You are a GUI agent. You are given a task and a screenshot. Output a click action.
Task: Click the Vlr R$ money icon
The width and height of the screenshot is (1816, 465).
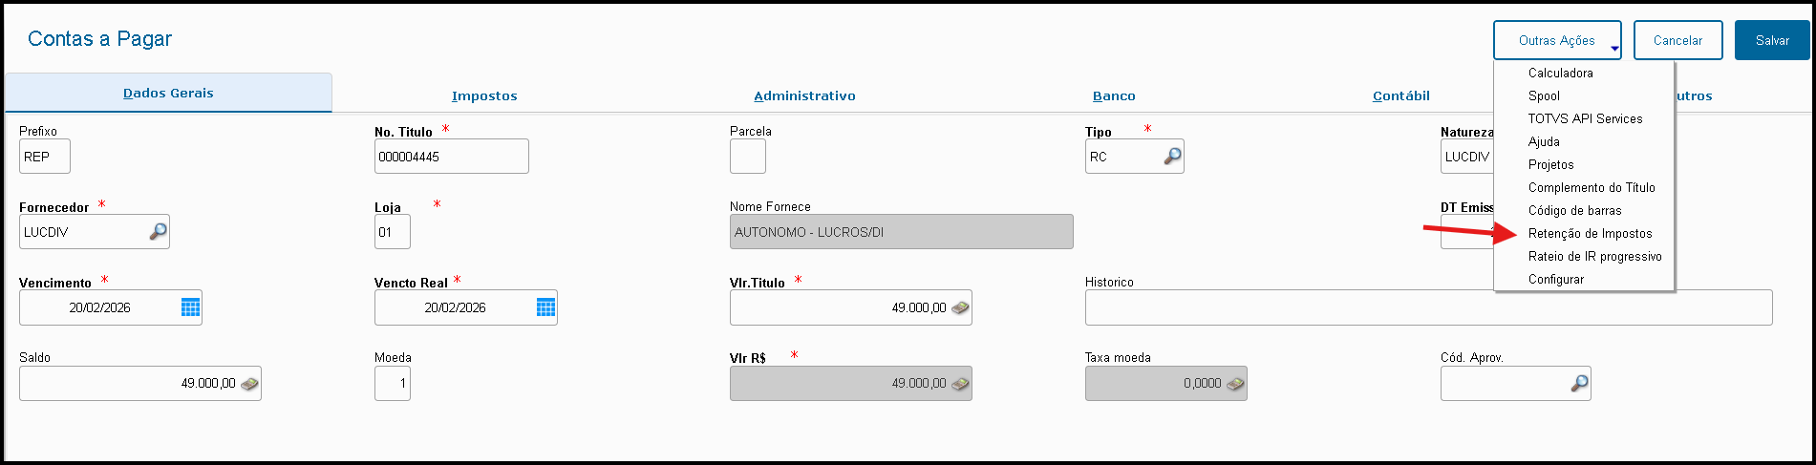(960, 383)
